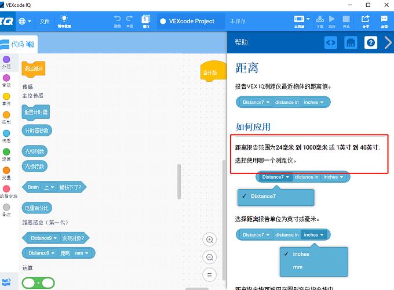Select the yellow 事件 events category
This screenshot has height=290, width=394.
point(6,99)
